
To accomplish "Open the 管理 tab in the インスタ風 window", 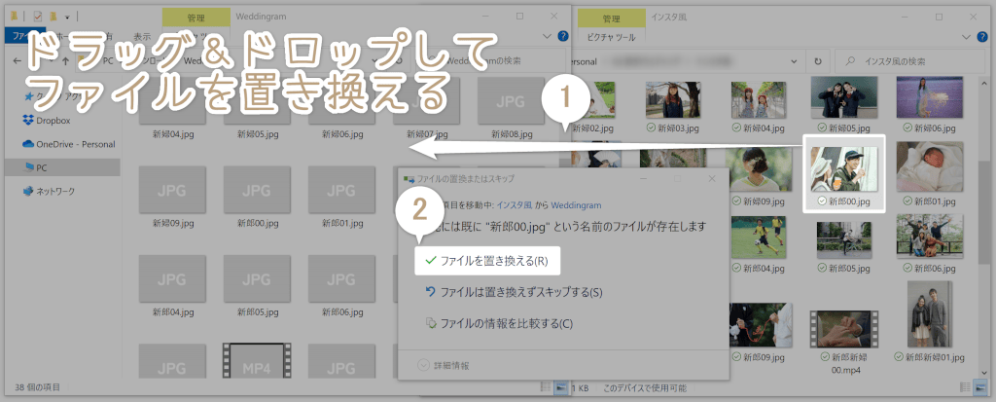I will pos(611,18).
